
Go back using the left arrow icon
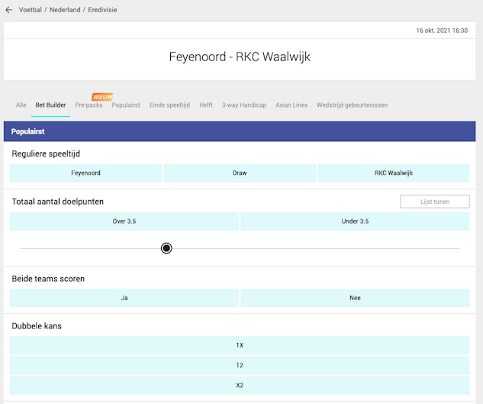point(9,10)
